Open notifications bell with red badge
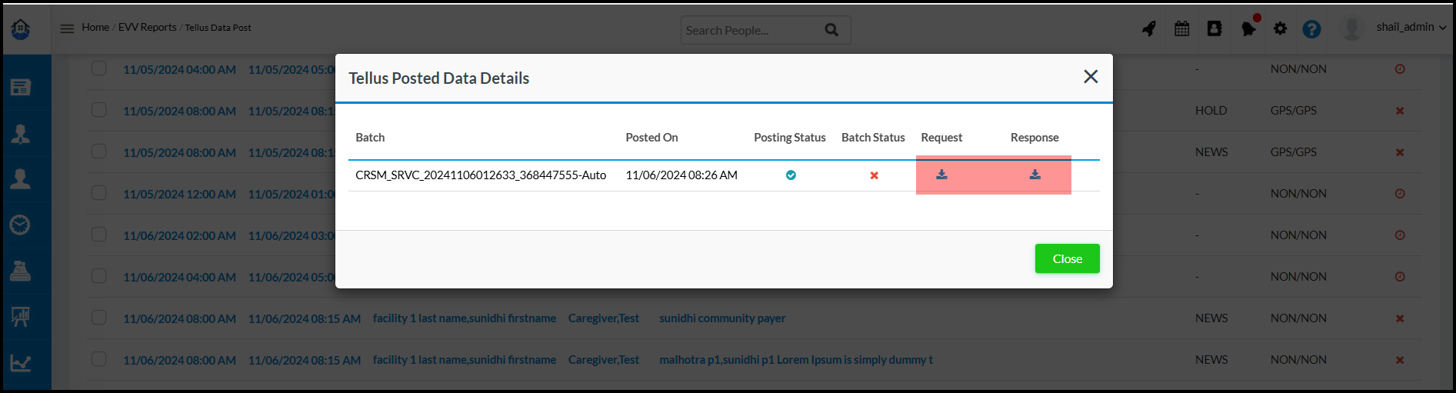Viewport: 1456px width, 393px height. (x=1248, y=29)
